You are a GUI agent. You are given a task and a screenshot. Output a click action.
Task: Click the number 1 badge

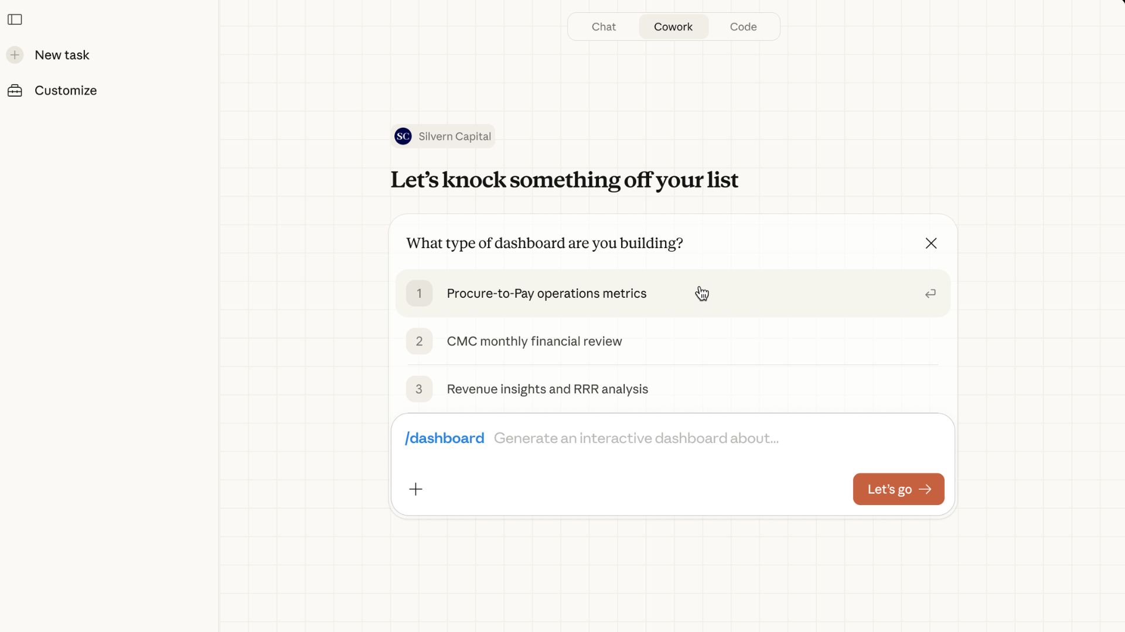[x=419, y=294]
